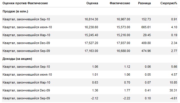
Task: Click the sales difference value 665.61
Action: (x=146, y=27)
